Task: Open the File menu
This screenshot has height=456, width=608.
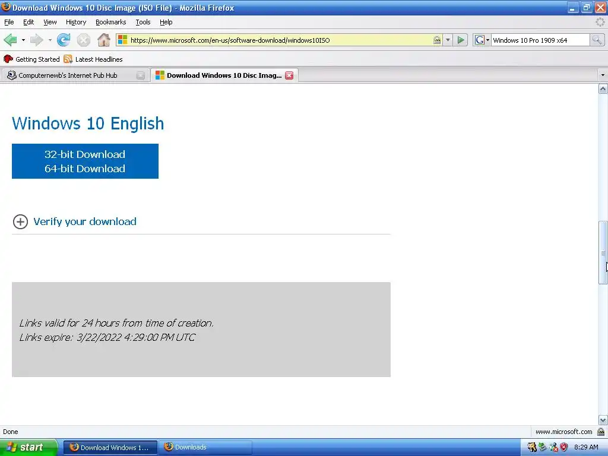Action: (9, 22)
